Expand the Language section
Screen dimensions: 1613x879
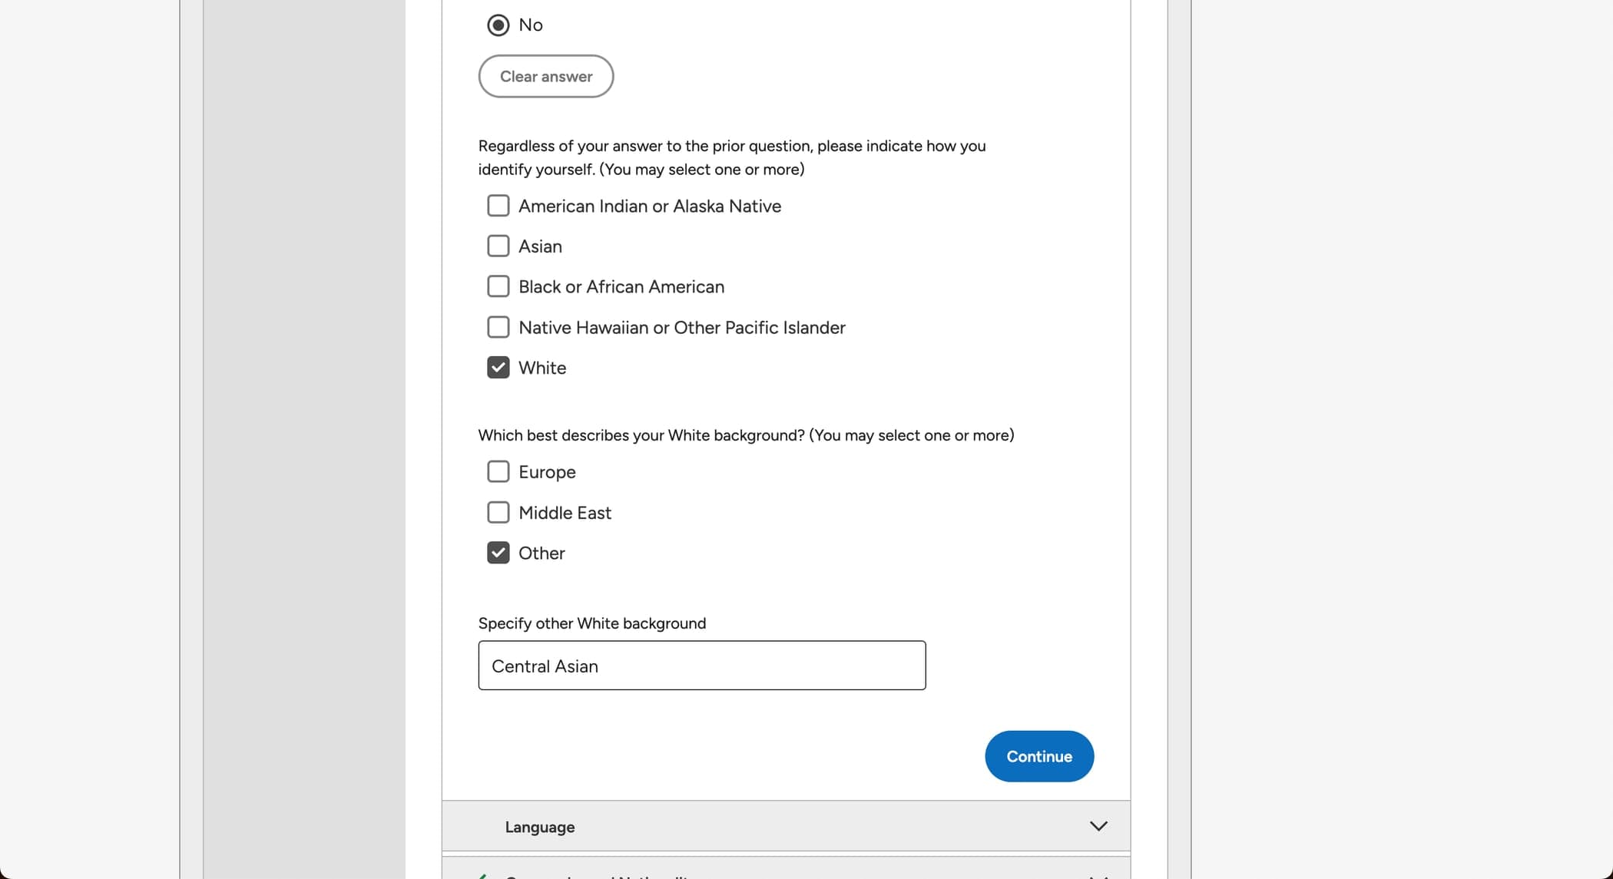point(1099,826)
